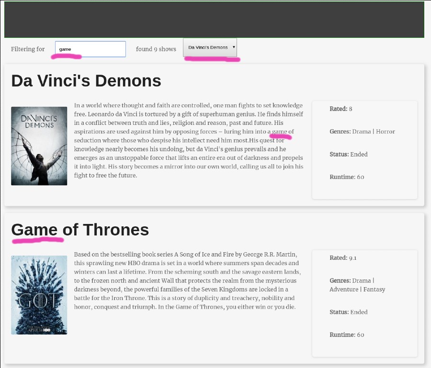The width and height of the screenshot is (431, 368).
Task: Click the "Ended" status for Da Vinci's Demons
Action: (359, 154)
